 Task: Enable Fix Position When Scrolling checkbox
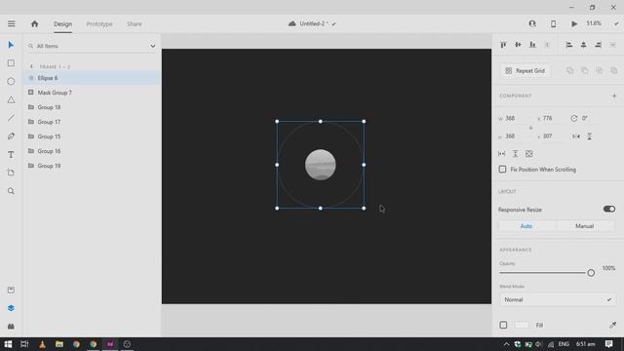pyautogui.click(x=503, y=169)
